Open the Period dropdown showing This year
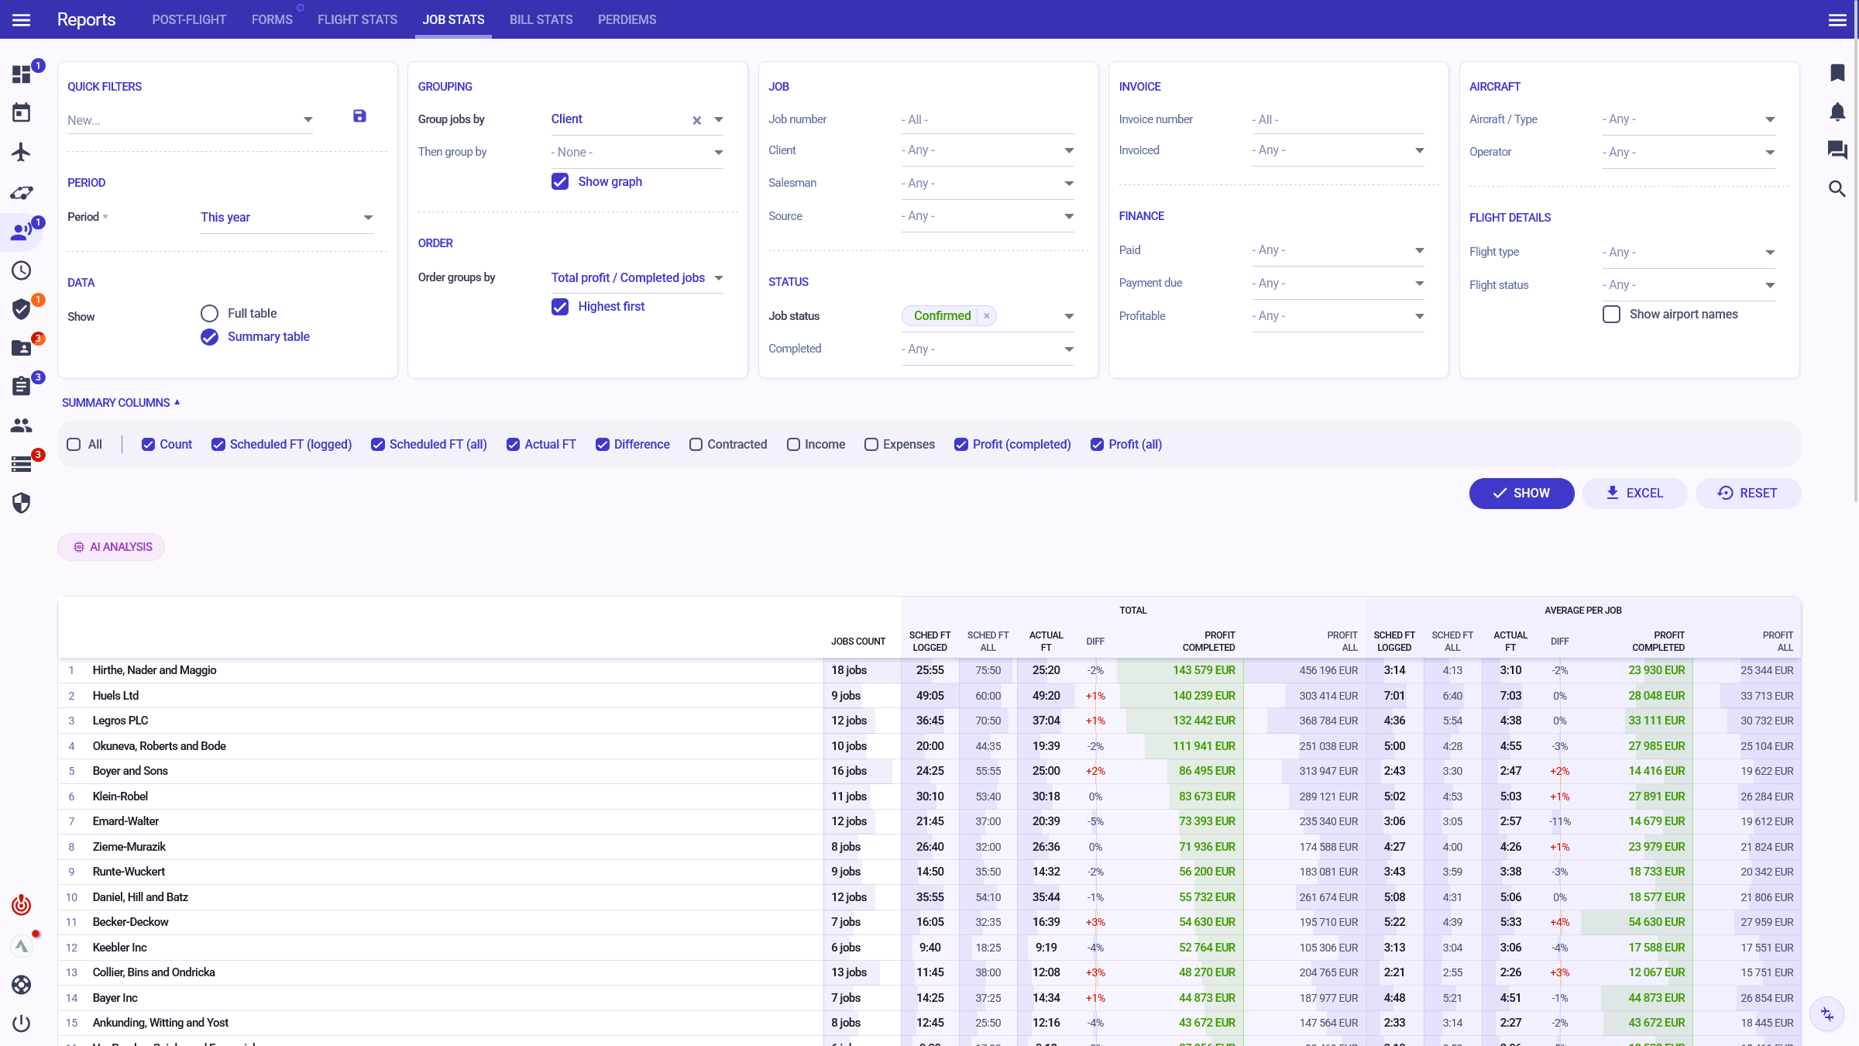The height and width of the screenshot is (1046, 1859). [x=287, y=218]
